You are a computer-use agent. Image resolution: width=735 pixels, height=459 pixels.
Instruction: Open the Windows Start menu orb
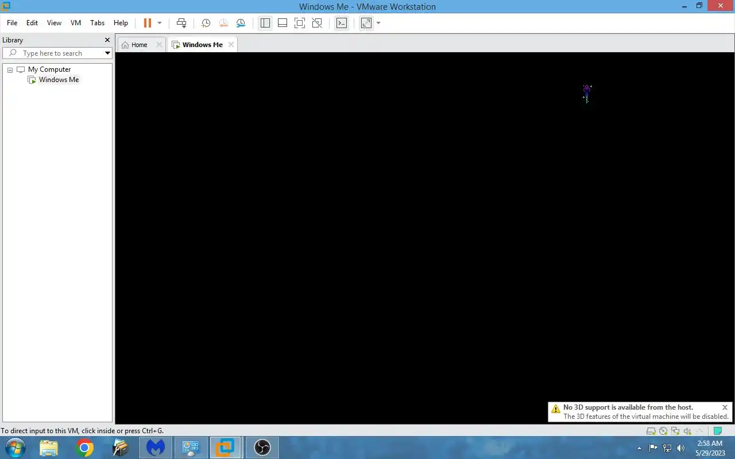(16, 448)
